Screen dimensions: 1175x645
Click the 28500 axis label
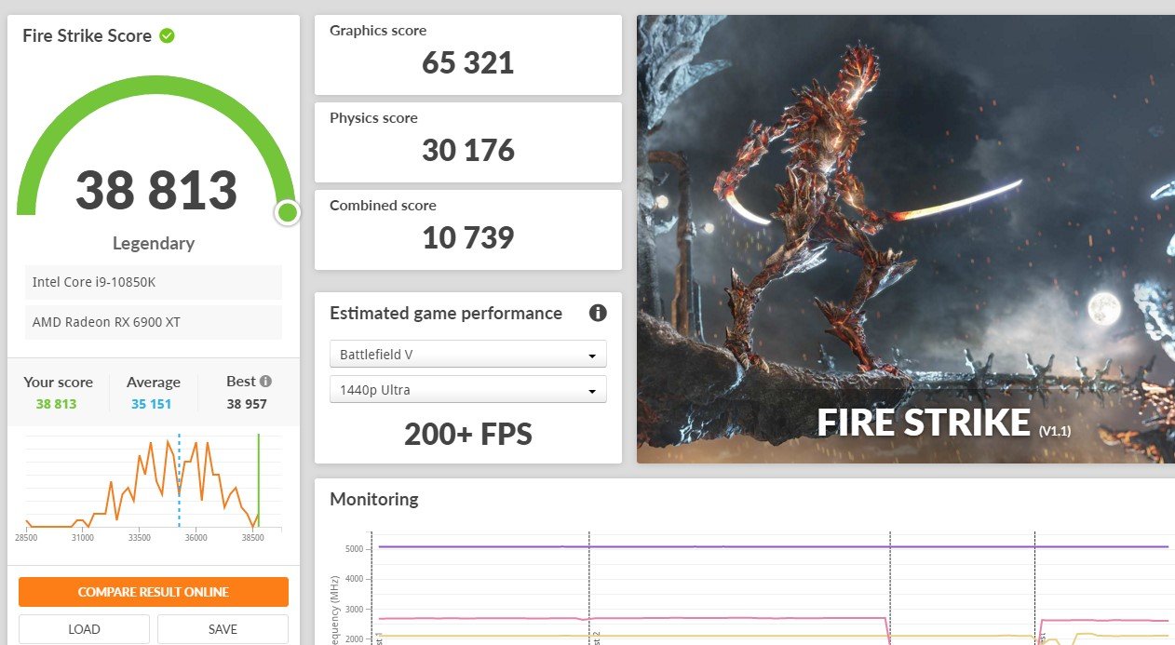pos(26,538)
